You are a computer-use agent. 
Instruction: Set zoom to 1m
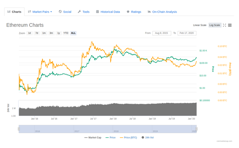coord(44,33)
